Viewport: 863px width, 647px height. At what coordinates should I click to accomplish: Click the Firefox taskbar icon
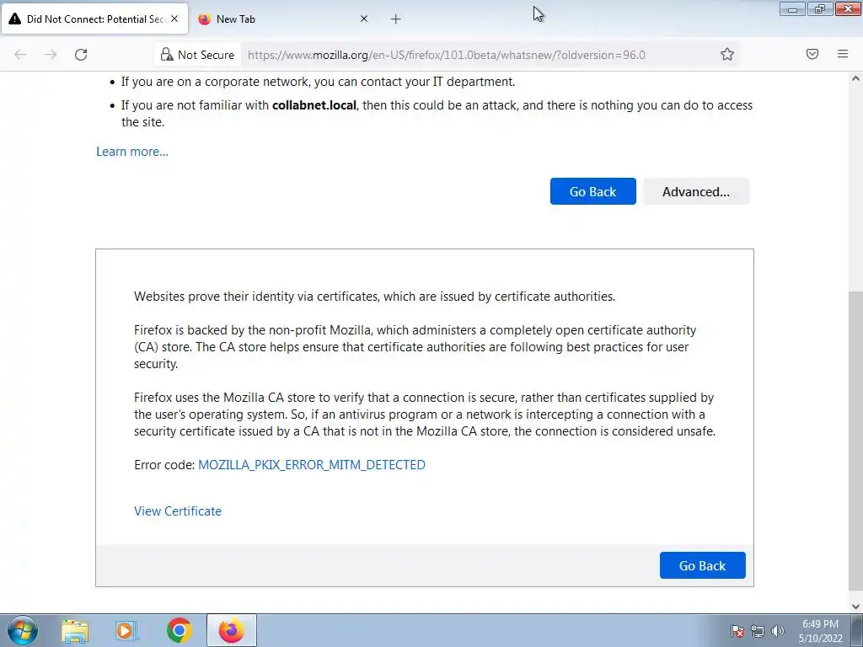tap(231, 630)
